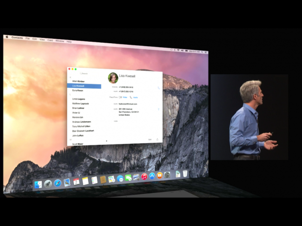302x226 pixels.
Task: Click the Share icon on contact card
Action: pos(157,139)
